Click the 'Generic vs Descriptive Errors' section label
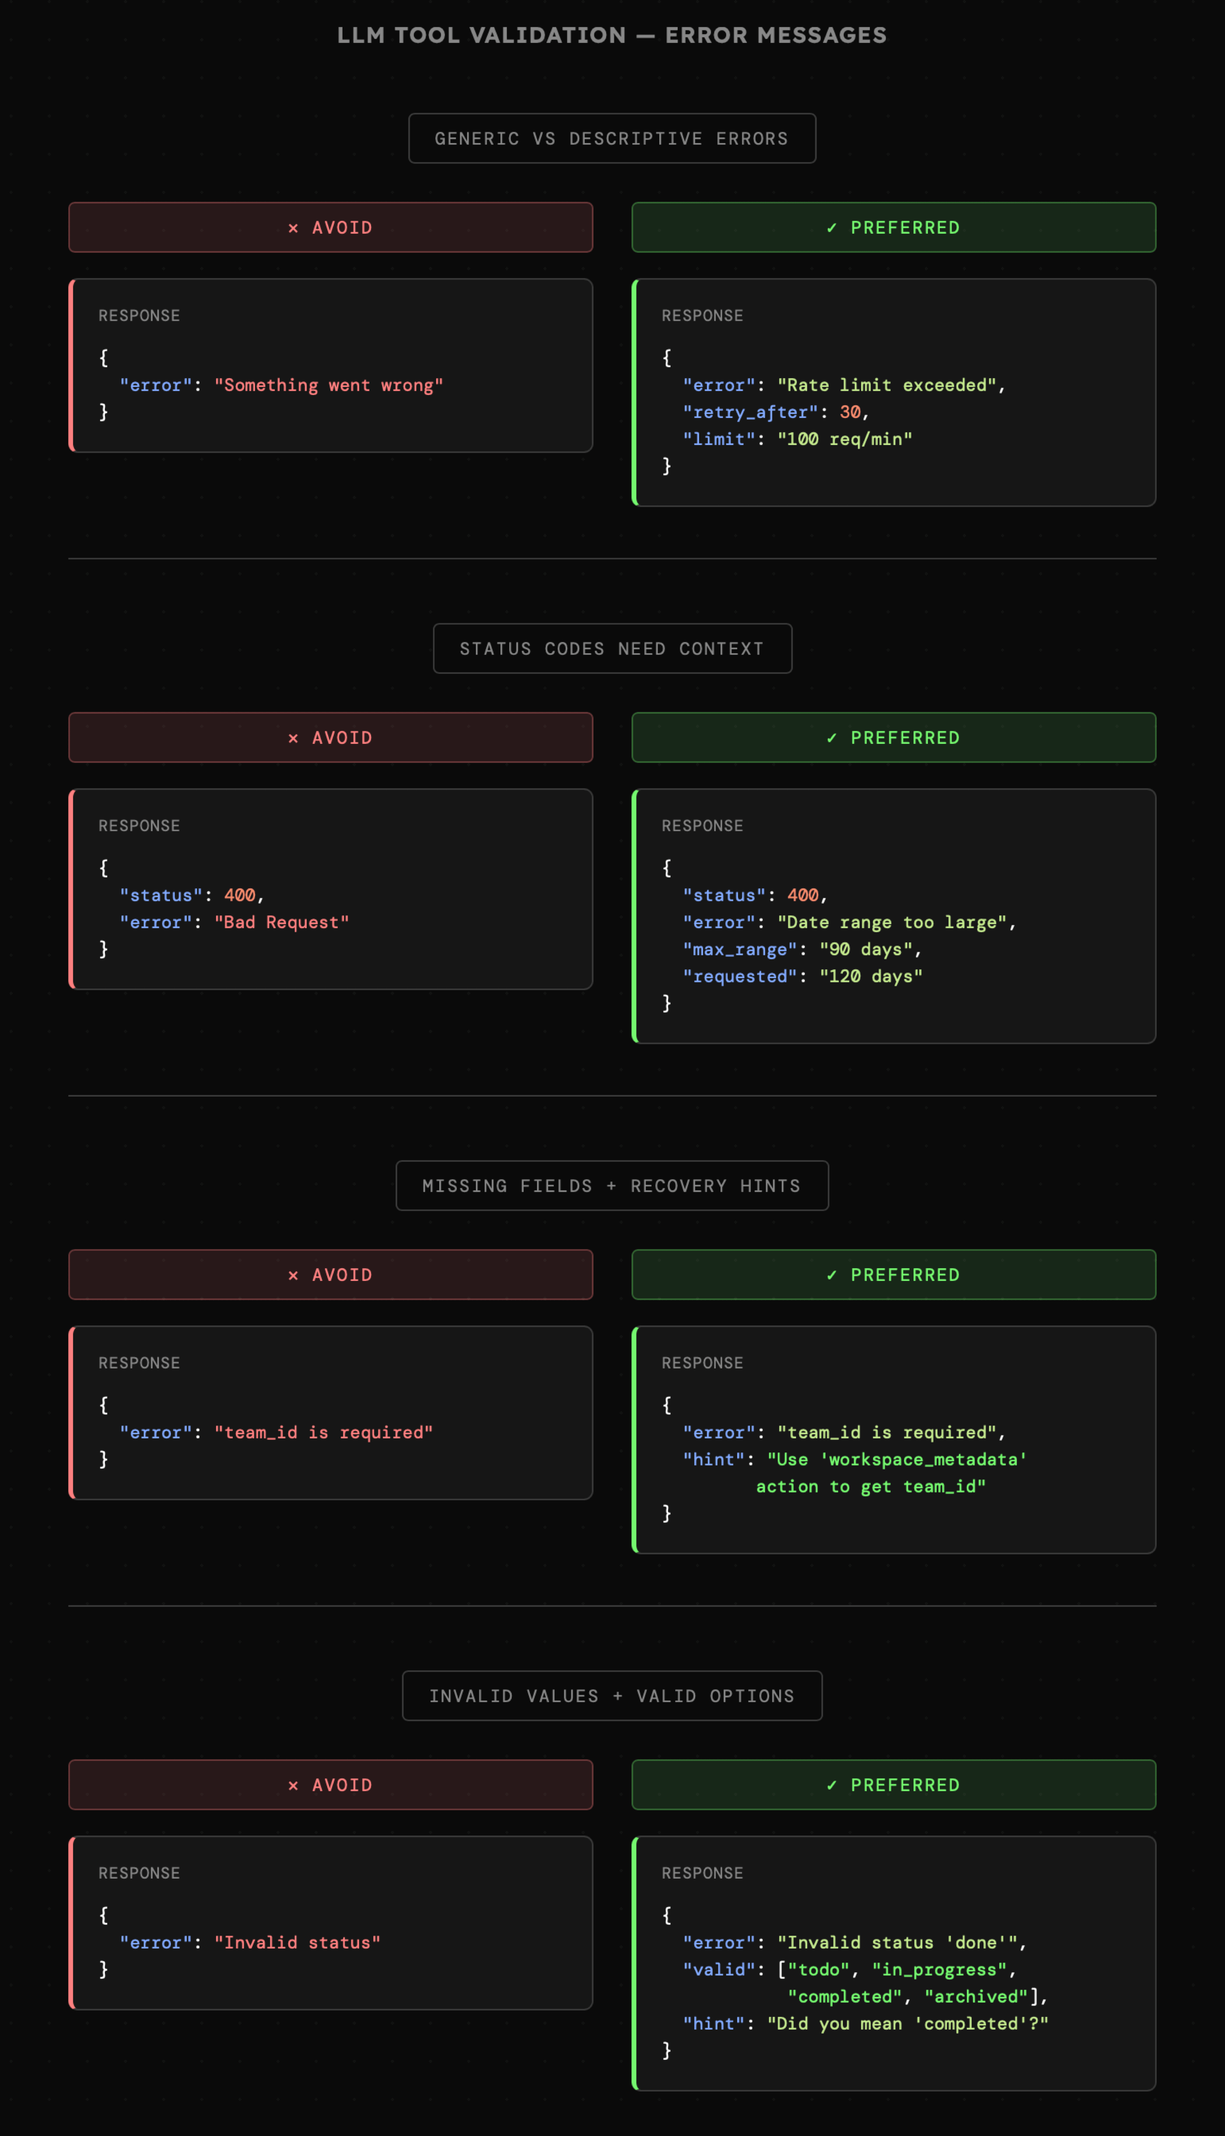This screenshot has height=2136, width=1225. click(x=612, y=139)
